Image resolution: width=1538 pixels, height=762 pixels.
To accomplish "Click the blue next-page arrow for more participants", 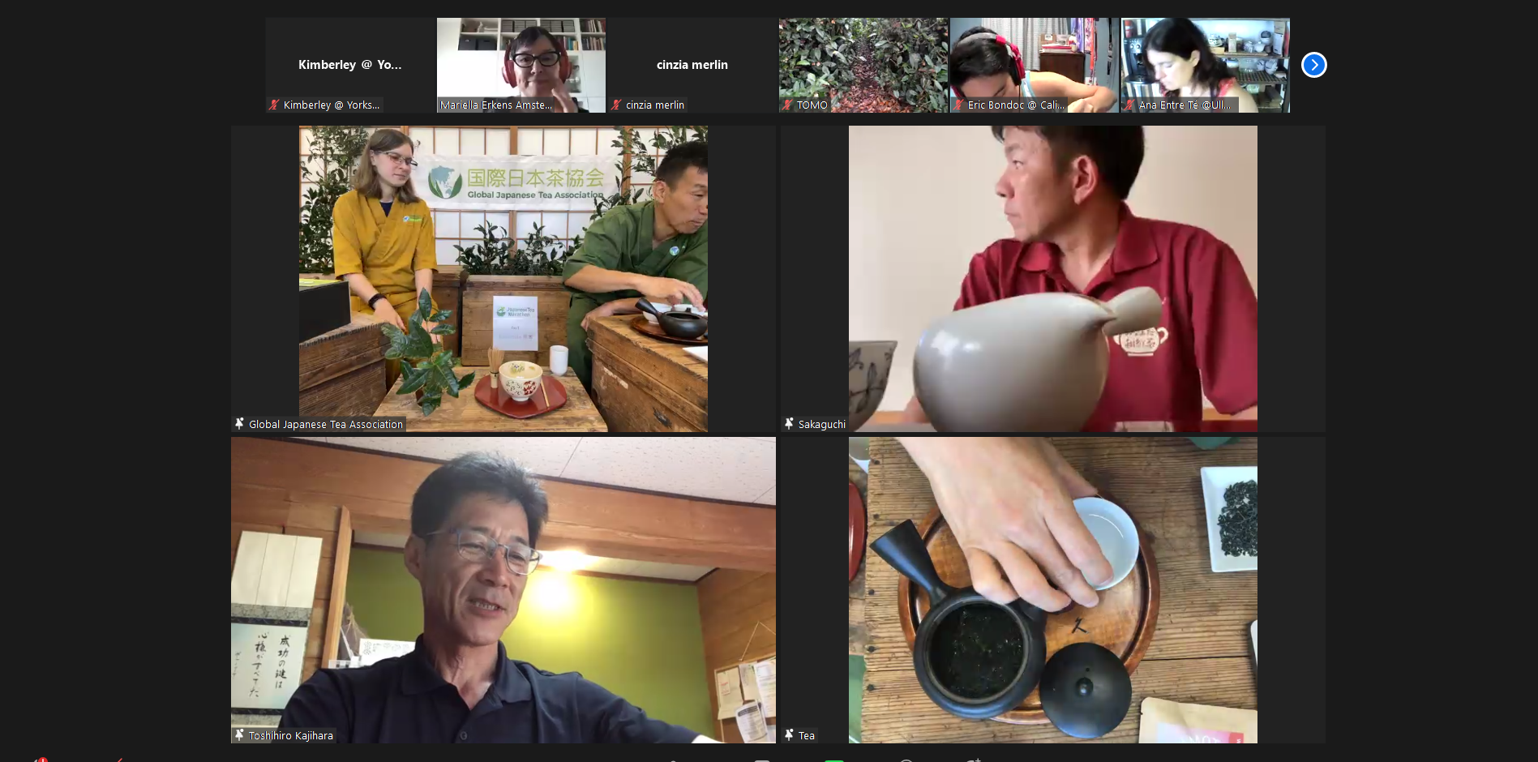I will pyautogui.click(x=1313, y=65).
